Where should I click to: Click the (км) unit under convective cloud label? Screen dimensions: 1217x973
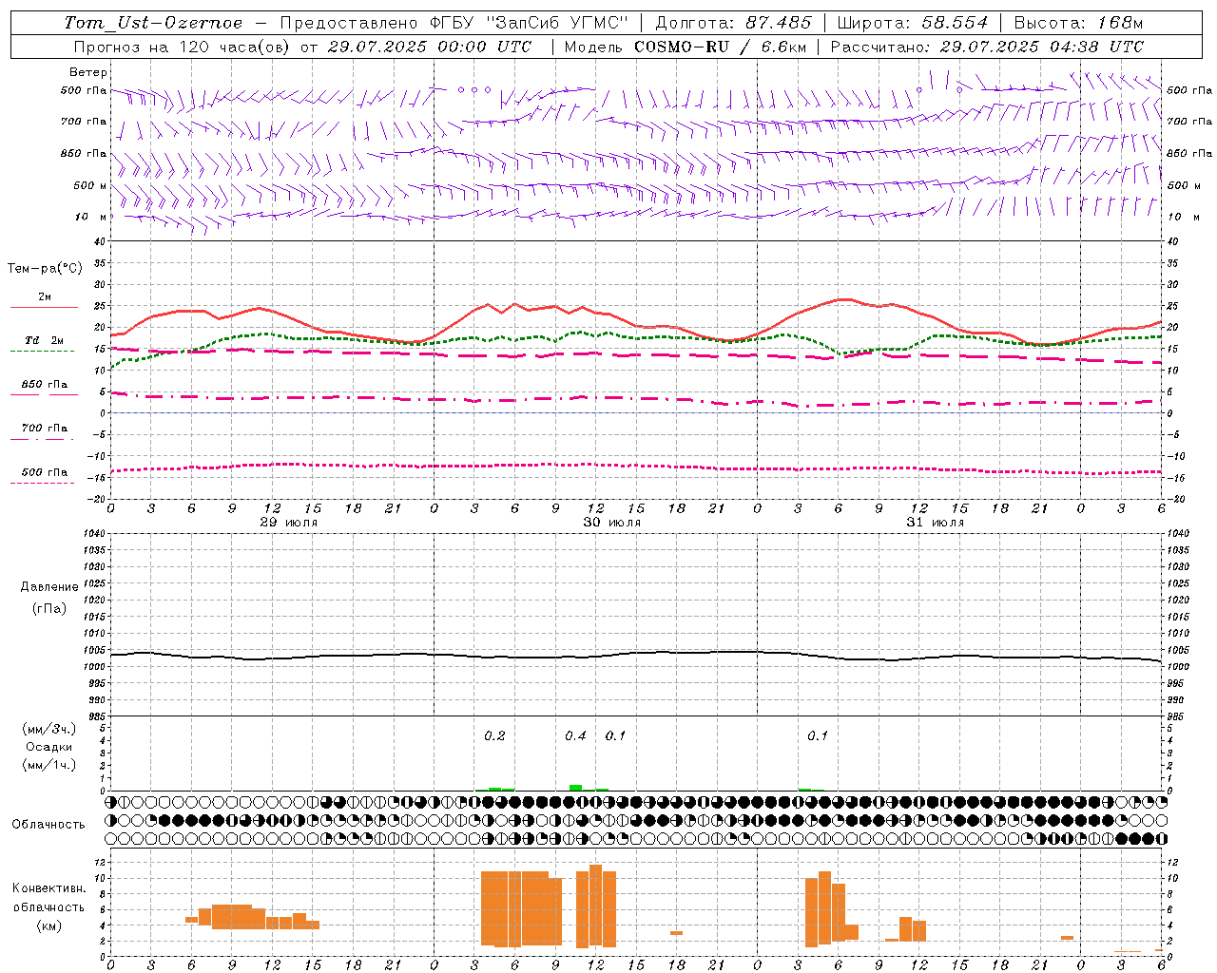(x=49, y=925)
